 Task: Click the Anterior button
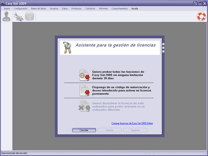tap(110, 130)
